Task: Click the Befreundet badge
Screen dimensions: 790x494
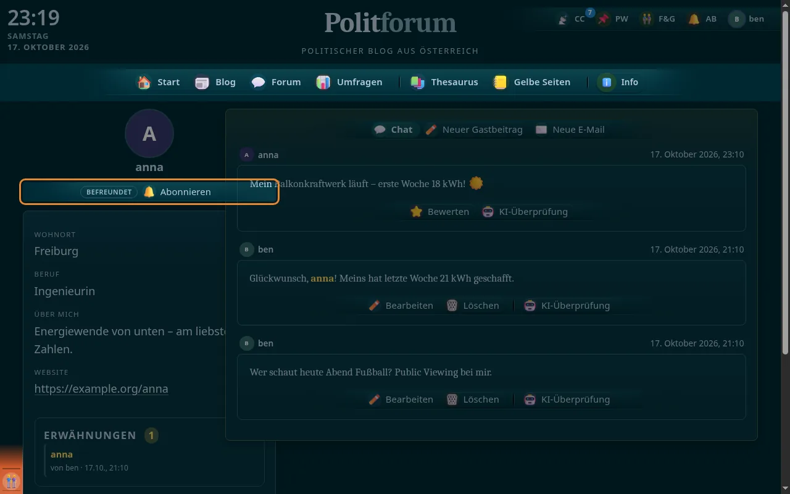Action: pyautogui.click(x=109, y=192)
